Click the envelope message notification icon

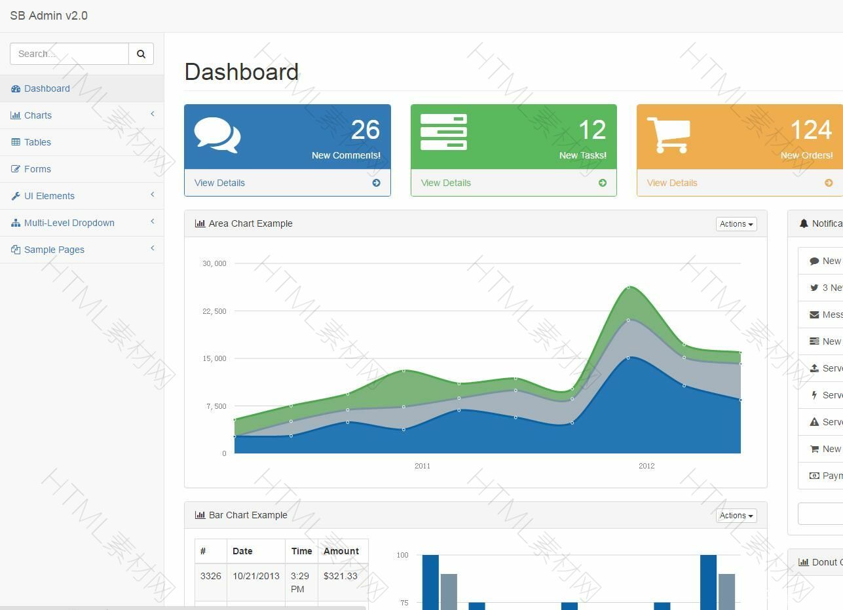[814, 315]
